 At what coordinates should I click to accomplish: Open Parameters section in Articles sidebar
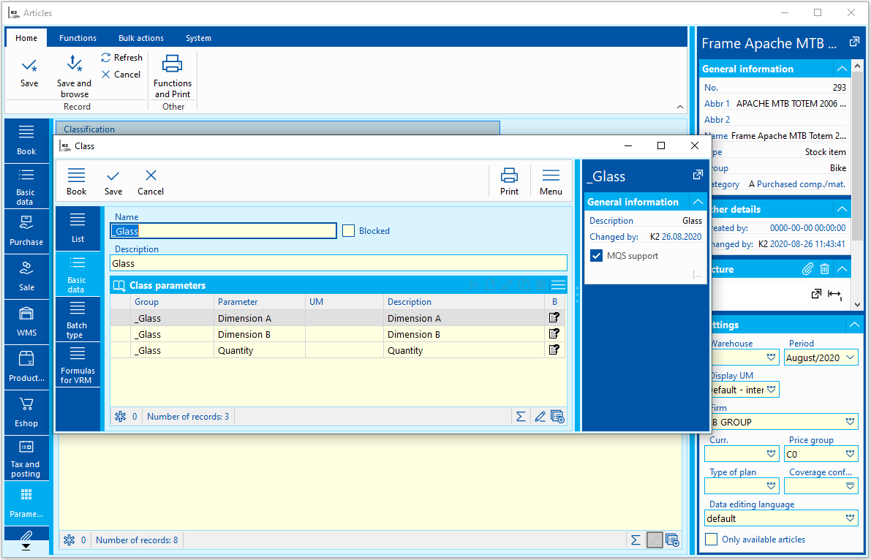[x=26, y=503]
